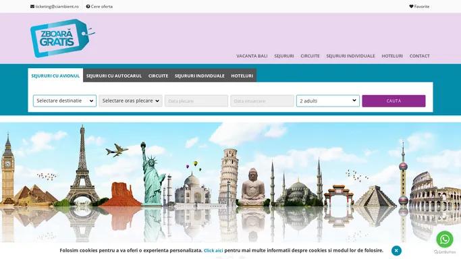Screen dimensions: 461x259
Task: Select the Sejururi cu avionul tab
Action: [x=55, y=76]
